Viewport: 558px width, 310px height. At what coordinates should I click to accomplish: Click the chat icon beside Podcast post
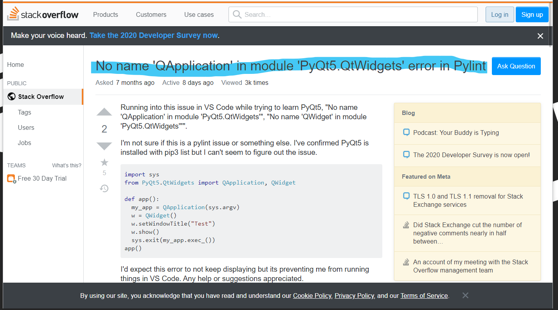click(406, 133)
